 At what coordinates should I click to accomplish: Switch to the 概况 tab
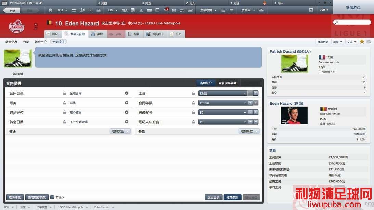(x=53, y=34)
